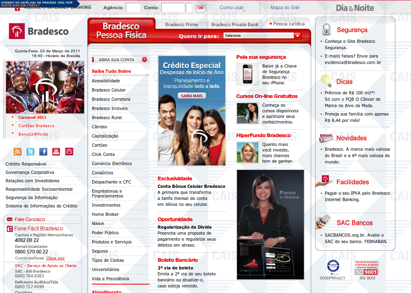The width and height of the screenshot is (411, 293).
Task: Click the Agência input field
Action: (x=133, y=8)
